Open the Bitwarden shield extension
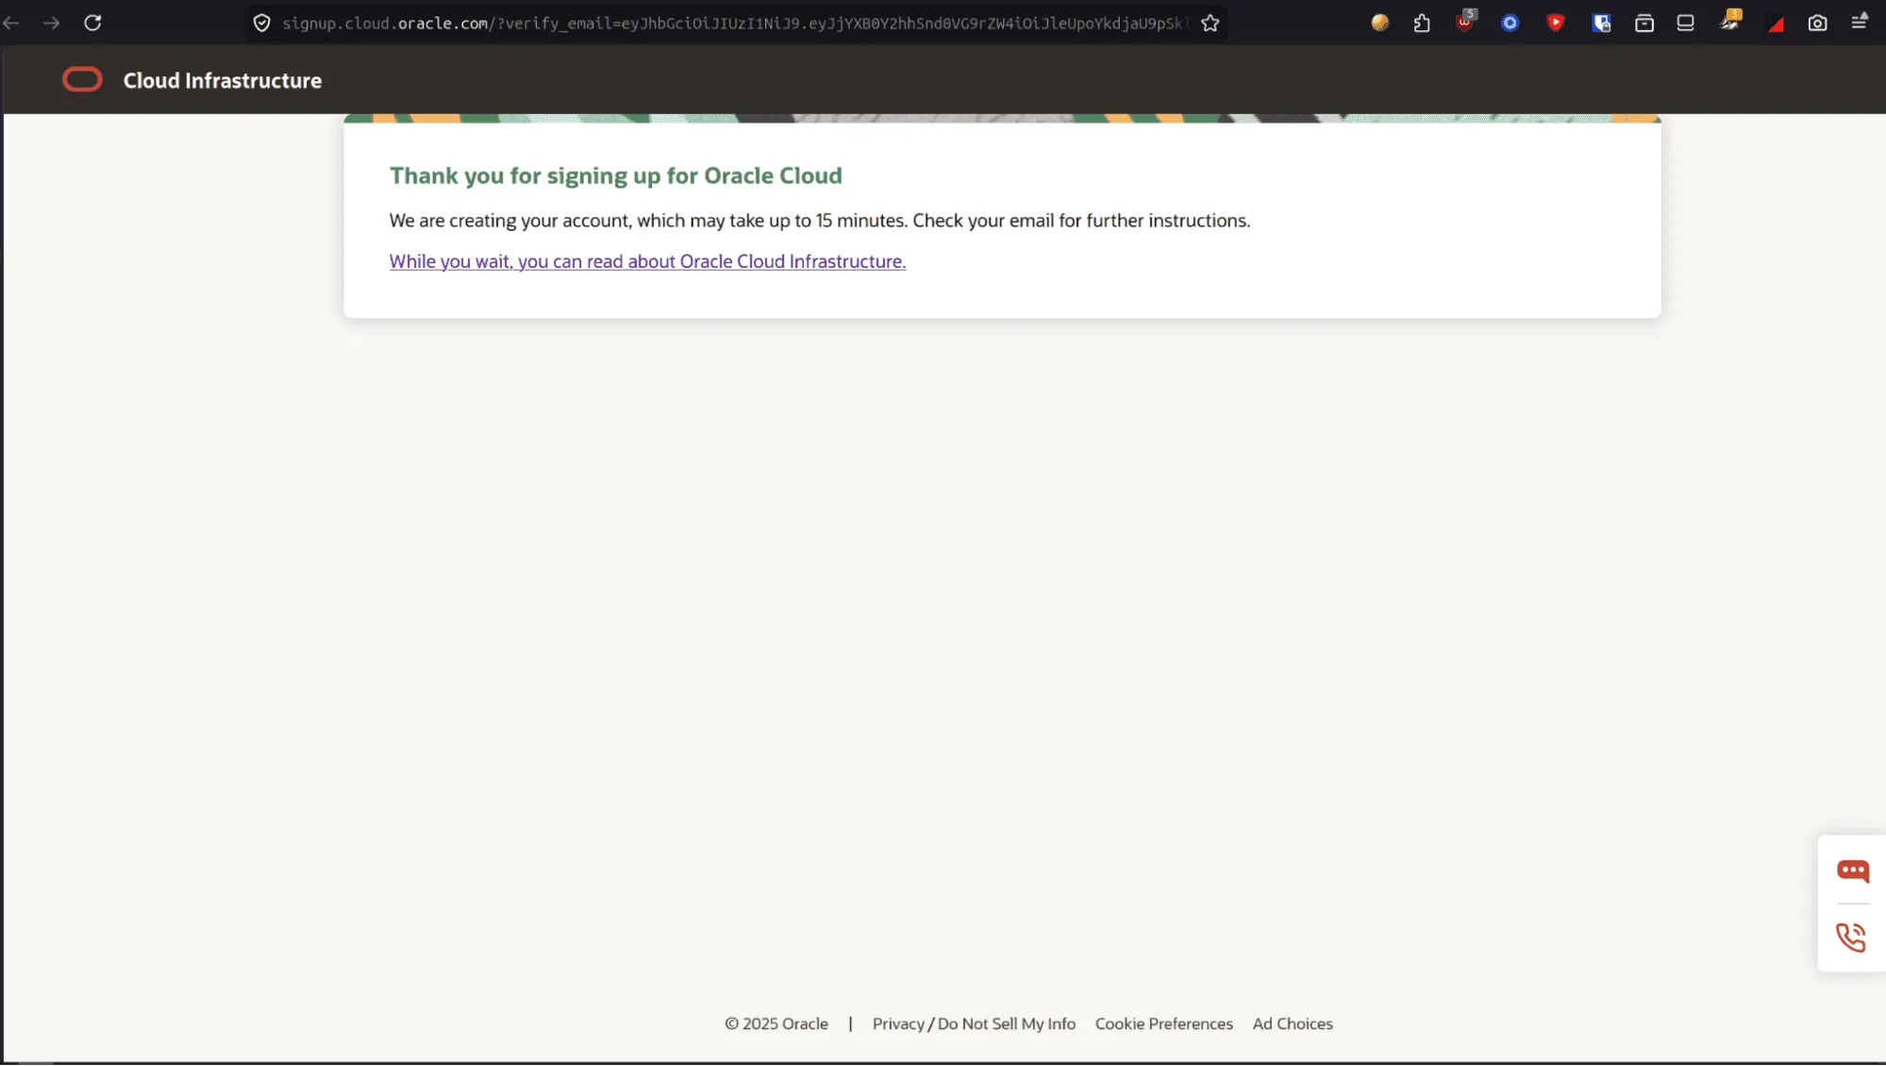1886x1066 pixels. tap(1601, 23)
